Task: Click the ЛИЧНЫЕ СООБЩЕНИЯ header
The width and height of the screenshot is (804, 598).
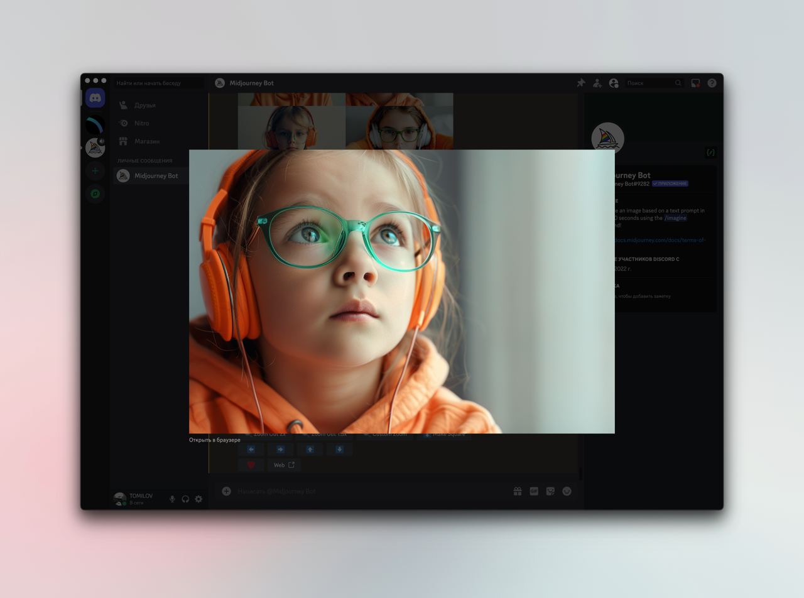Action: pos(144,161)
